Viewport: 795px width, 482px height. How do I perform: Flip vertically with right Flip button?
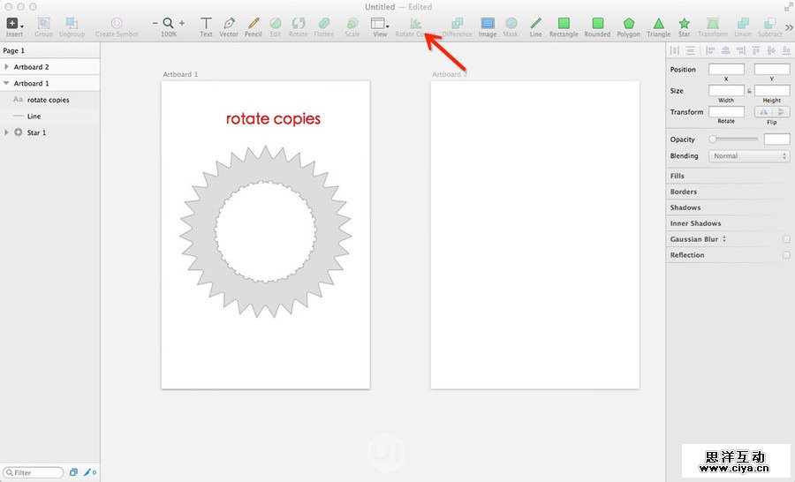[781, 111]
